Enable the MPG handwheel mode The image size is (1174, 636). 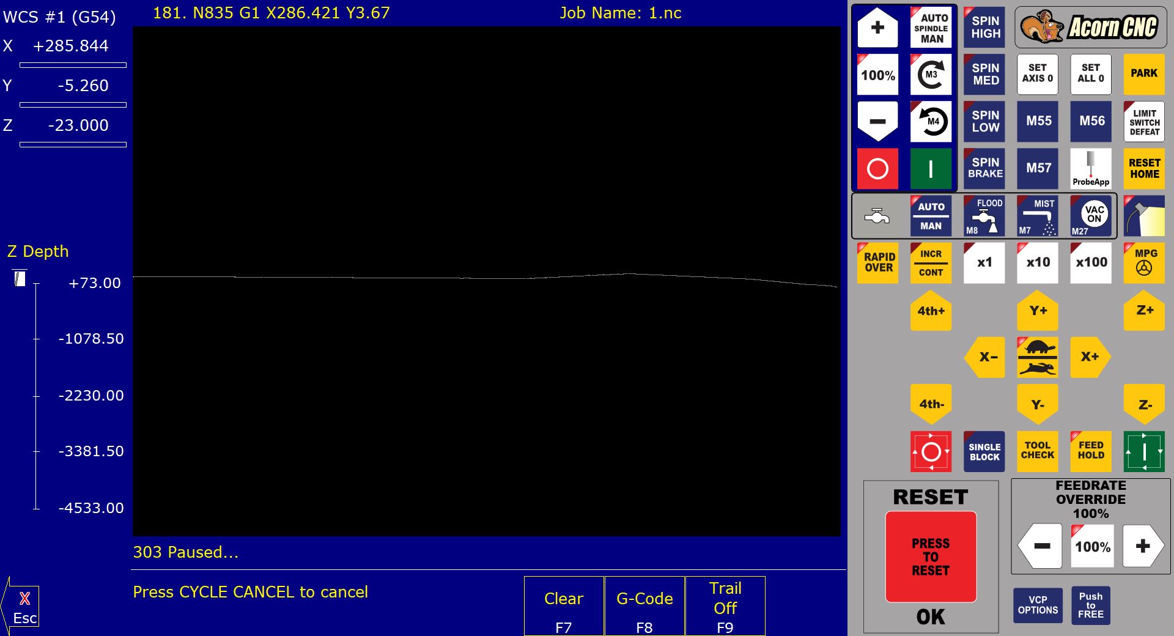tap(1144, 262)
